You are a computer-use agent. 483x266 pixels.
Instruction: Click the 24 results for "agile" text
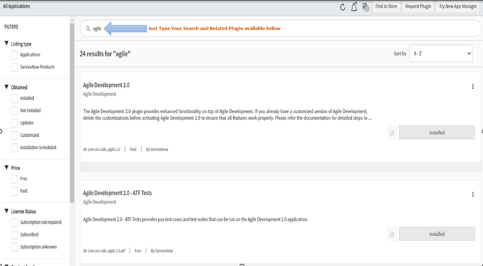click(105, 54)
